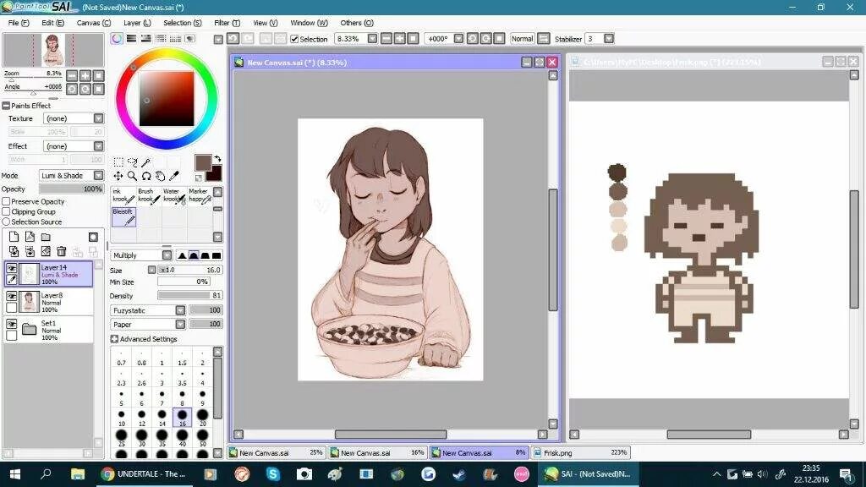Open Chrome UNDERTALE window in taskbar
Screen dimensions: 866x487
click(x=145, y=473)
